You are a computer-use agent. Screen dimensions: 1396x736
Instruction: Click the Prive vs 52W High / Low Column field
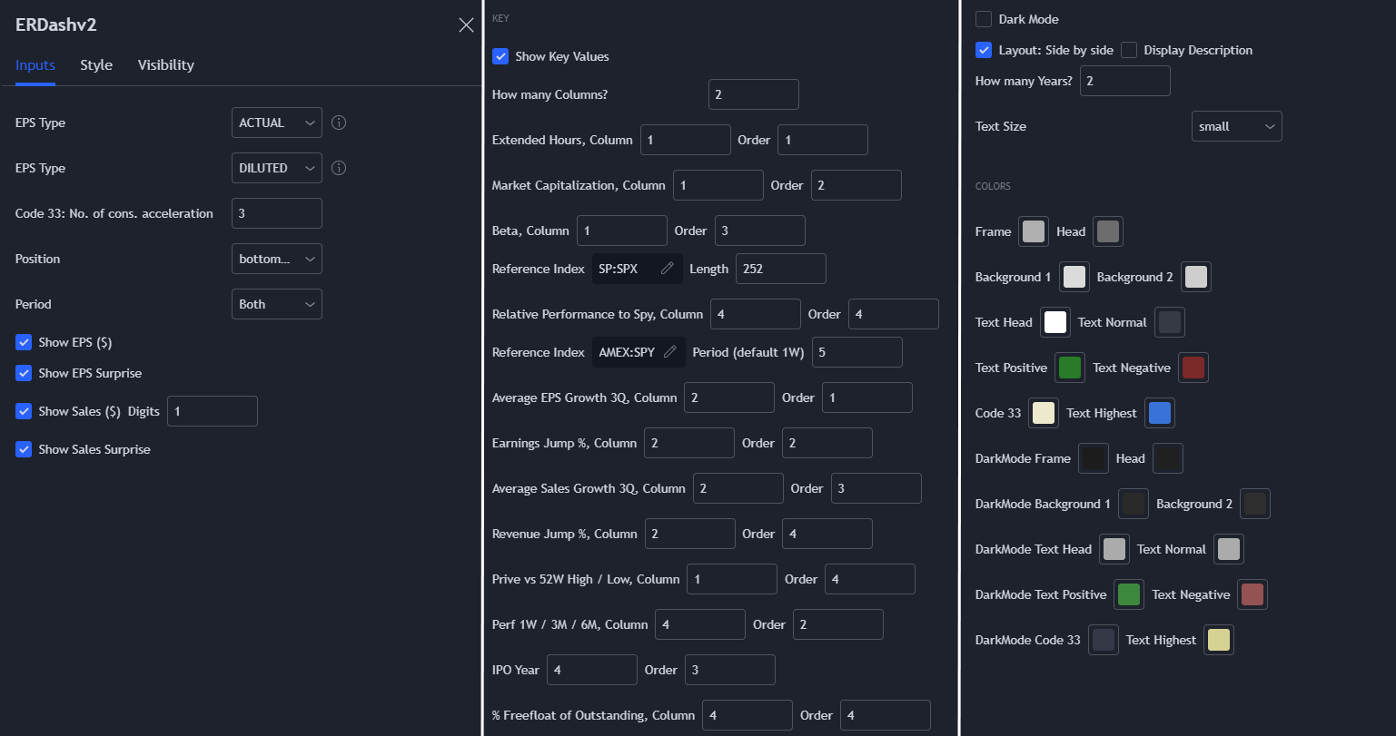(x=732, y=579)
